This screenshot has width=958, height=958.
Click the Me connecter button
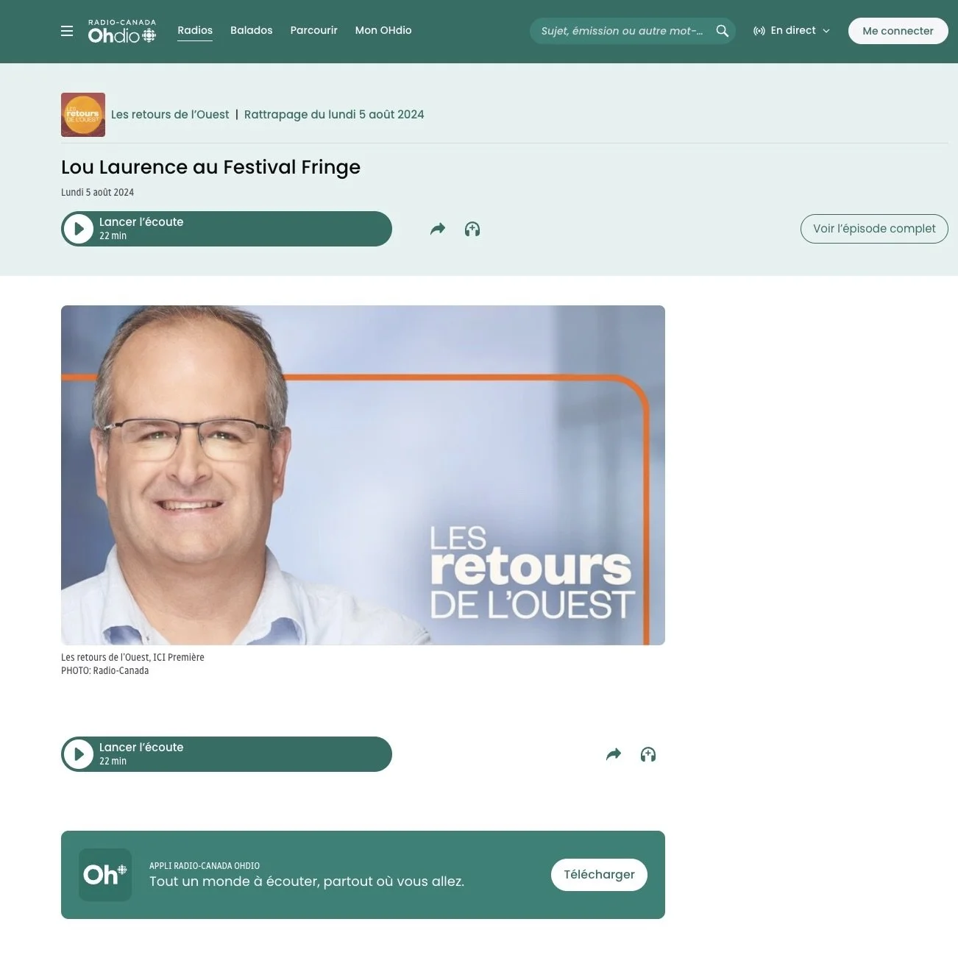(898, 31)
